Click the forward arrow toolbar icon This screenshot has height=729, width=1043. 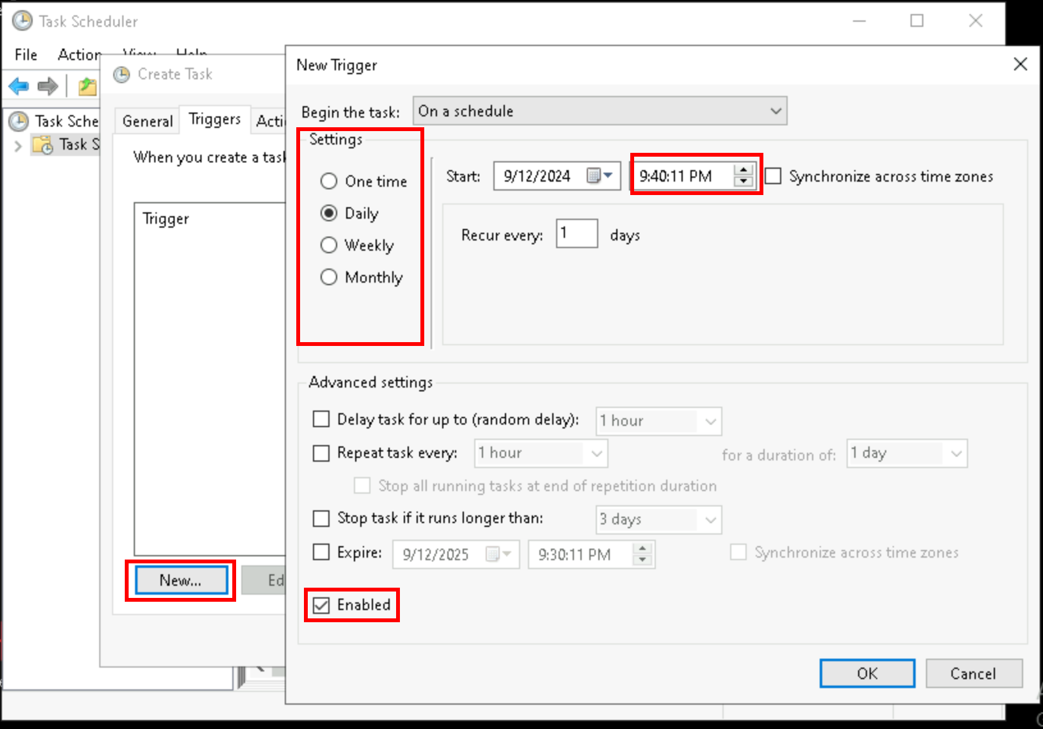tap(48, 86)
